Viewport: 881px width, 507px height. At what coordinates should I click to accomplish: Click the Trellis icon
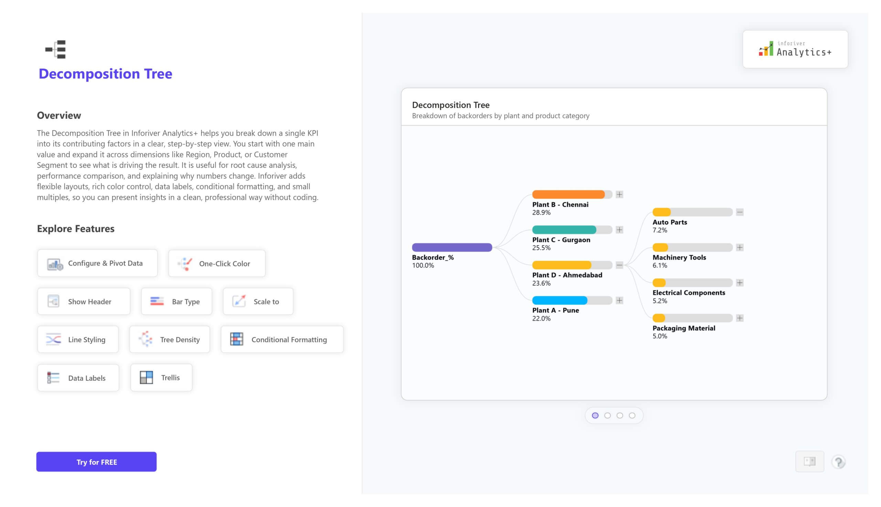(146, 378)
